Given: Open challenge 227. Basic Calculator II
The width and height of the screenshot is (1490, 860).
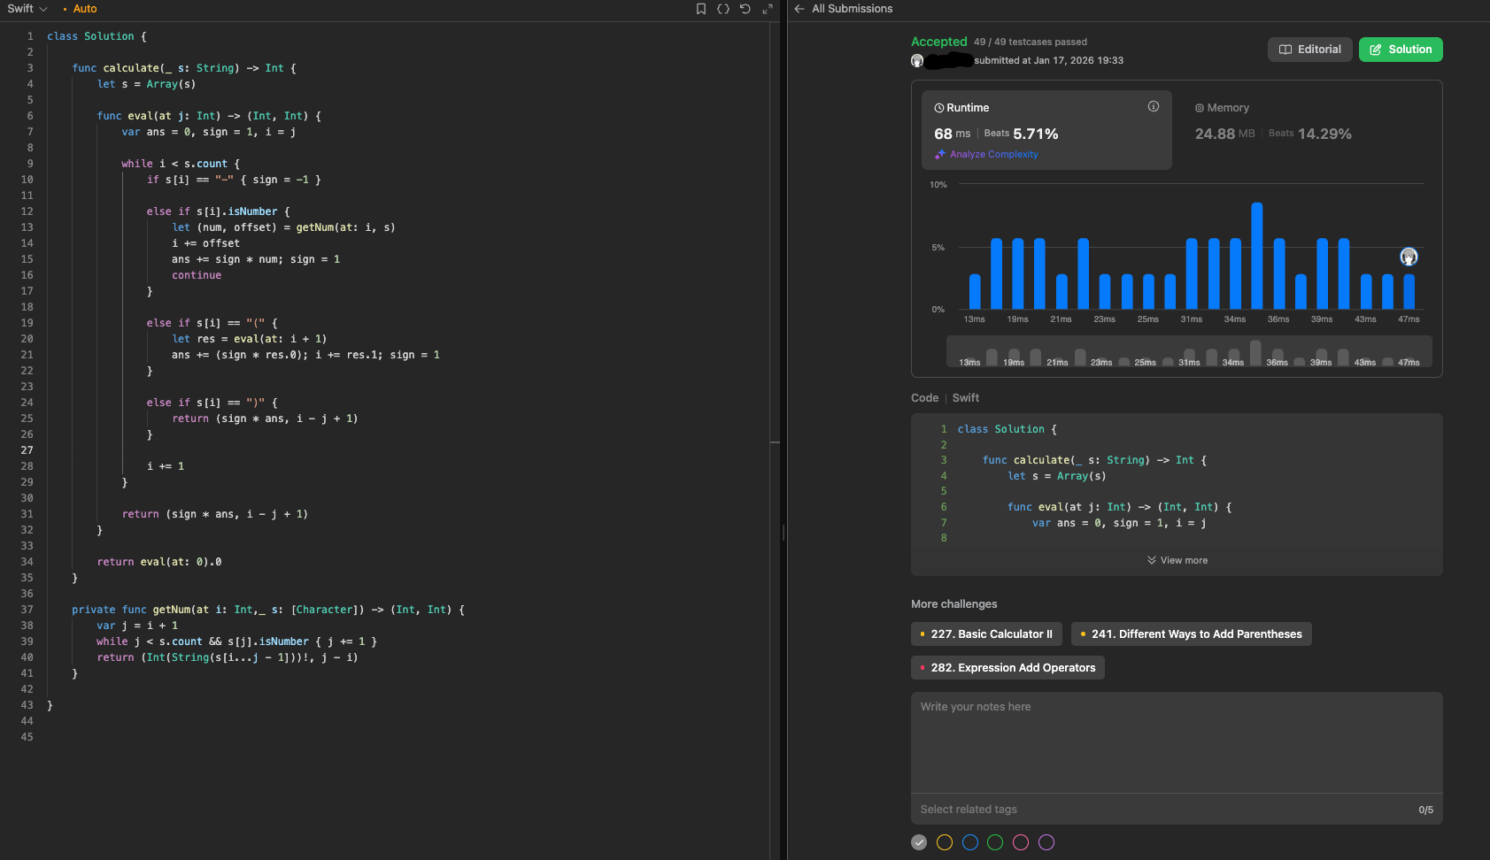Looking at the screenshot, I should point(986,634).
